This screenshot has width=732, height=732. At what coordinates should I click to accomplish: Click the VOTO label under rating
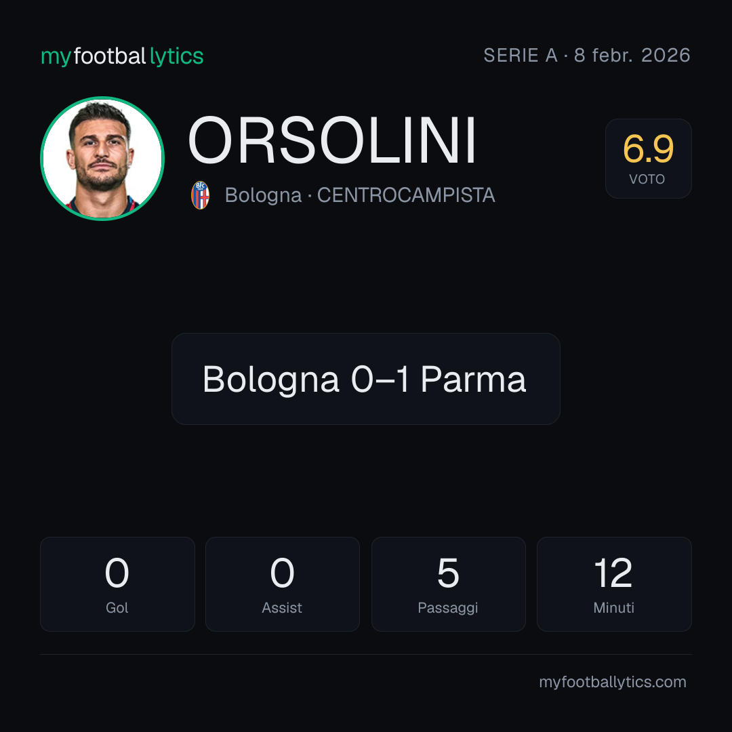[647, 179]
